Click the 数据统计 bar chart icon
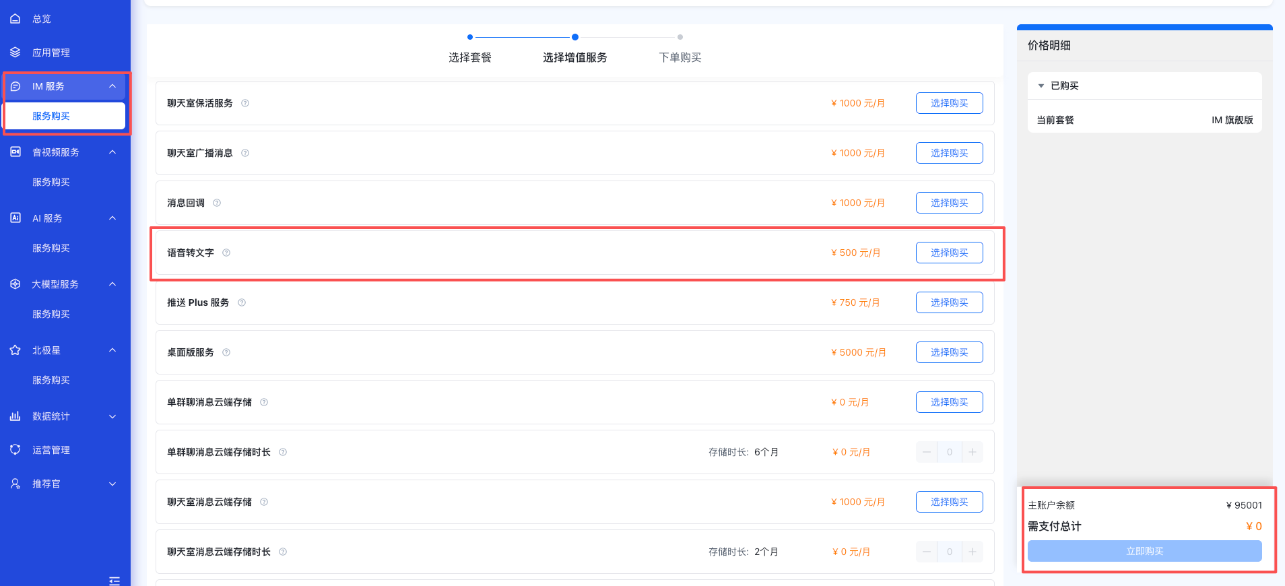1285x586 pixels. (15, 416)
